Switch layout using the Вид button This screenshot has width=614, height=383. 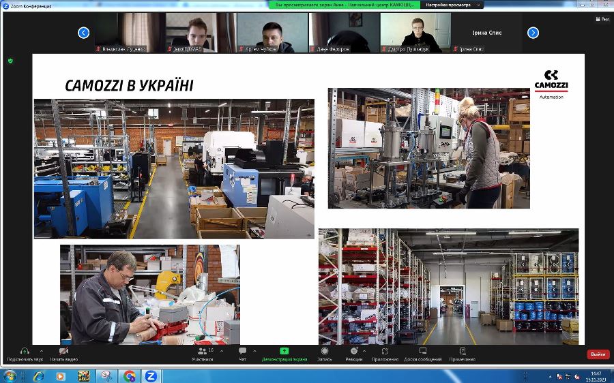pyautogui.click(x=602, y=19)
